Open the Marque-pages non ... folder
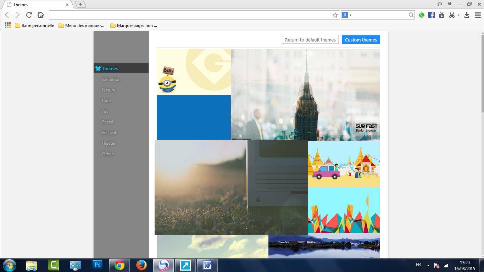 134,26
